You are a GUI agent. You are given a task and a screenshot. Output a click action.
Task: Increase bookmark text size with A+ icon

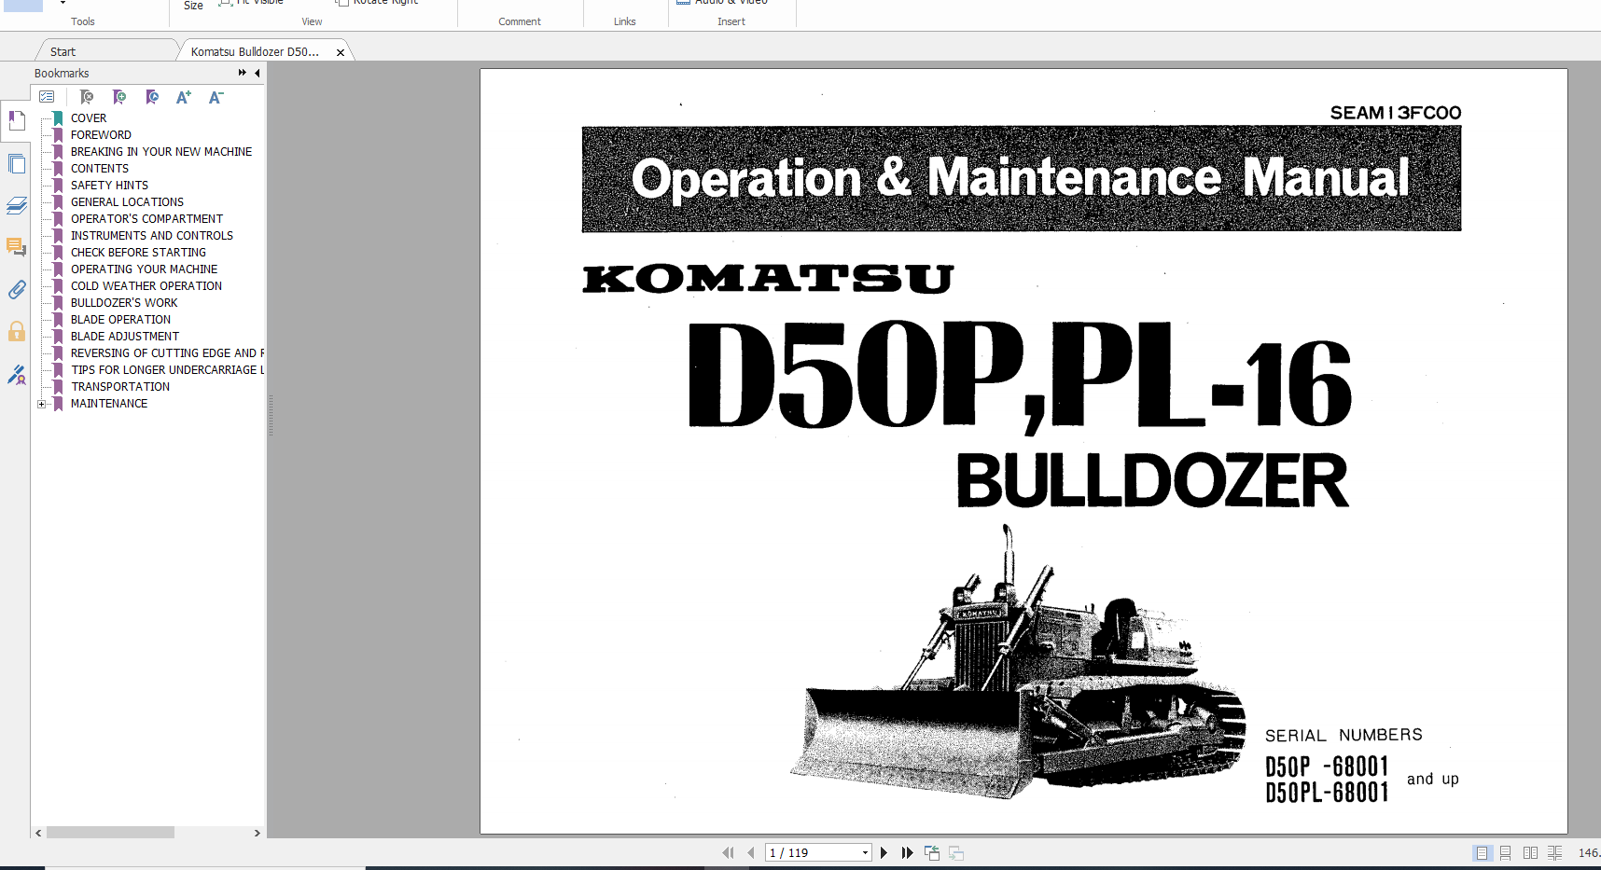point(183,97)
